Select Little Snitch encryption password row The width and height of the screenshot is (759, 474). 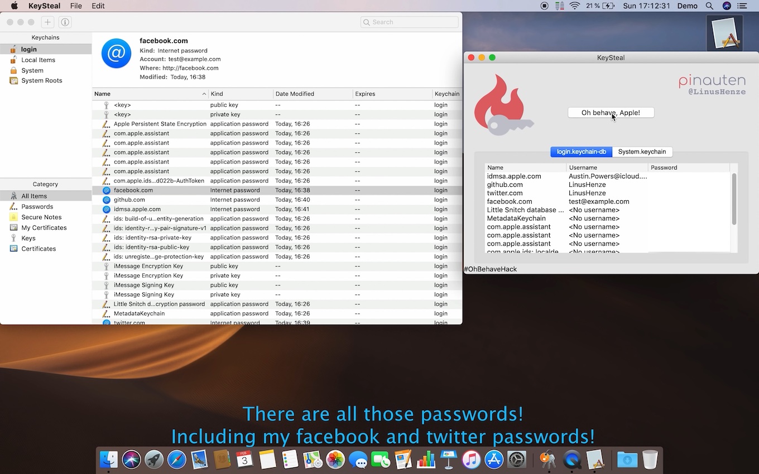277,304
